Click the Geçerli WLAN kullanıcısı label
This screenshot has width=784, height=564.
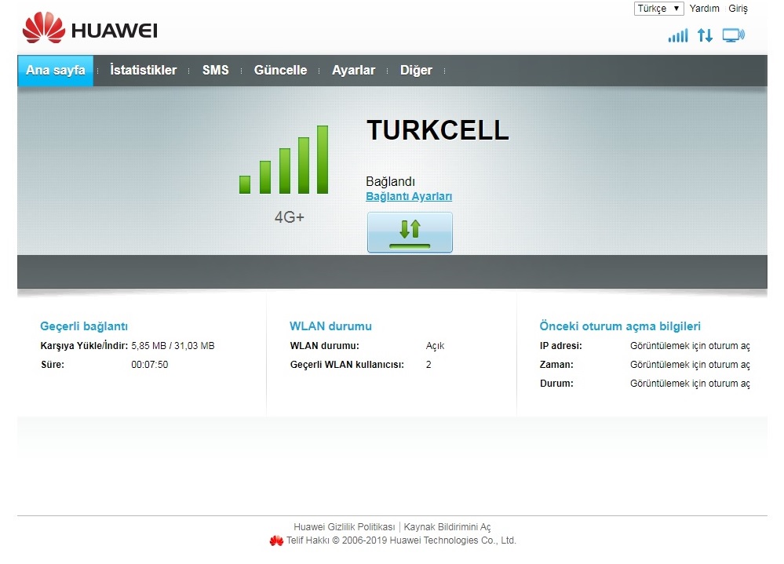coord(347,365)
